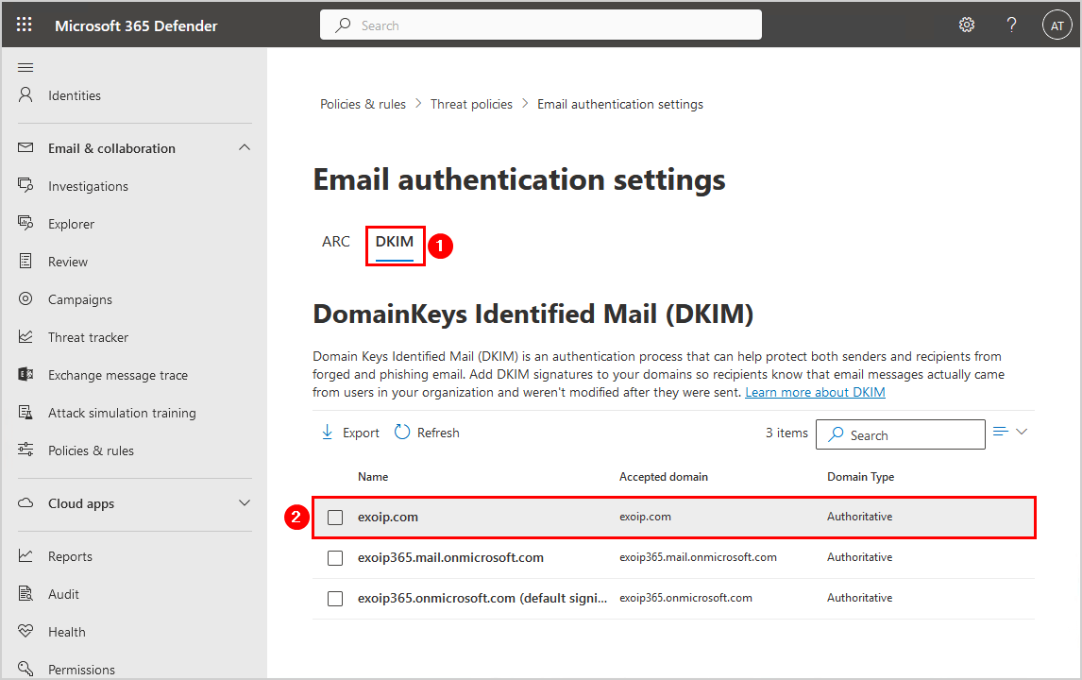Click the Review document icon
The width and height of the screenshot is (1082, 680).
pyautogui.click(x=25, y=261)
